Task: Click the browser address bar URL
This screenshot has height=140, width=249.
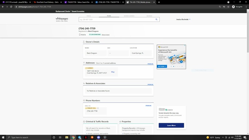Action: tap(35, 7)
